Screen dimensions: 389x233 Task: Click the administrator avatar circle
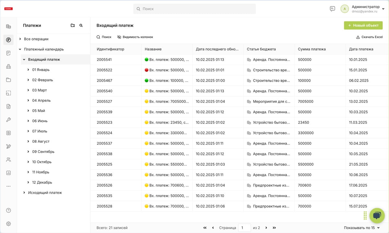[x=345, y=9]
